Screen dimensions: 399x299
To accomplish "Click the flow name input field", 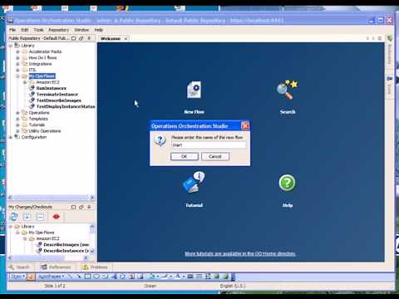I will 209,145.
